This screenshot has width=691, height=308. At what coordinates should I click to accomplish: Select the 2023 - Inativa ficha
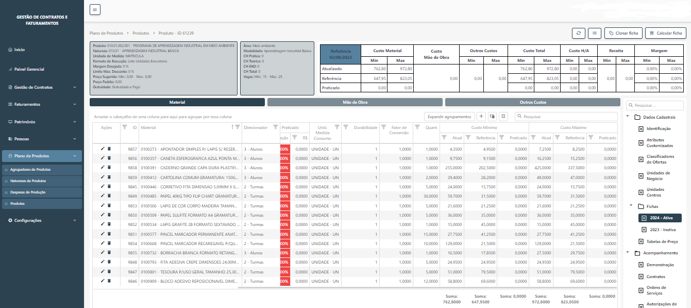662,230
